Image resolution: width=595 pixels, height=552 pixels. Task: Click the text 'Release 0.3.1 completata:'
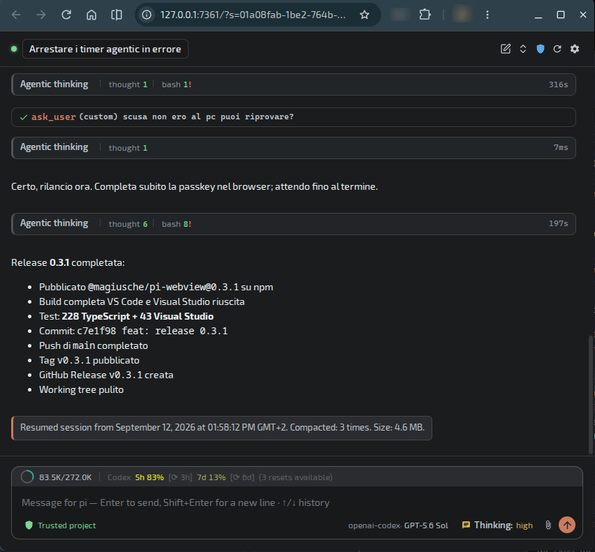coord(68,262)
